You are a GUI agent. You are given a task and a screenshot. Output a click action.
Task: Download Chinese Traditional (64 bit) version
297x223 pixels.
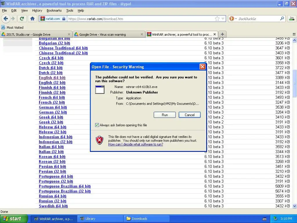(63, 48)
